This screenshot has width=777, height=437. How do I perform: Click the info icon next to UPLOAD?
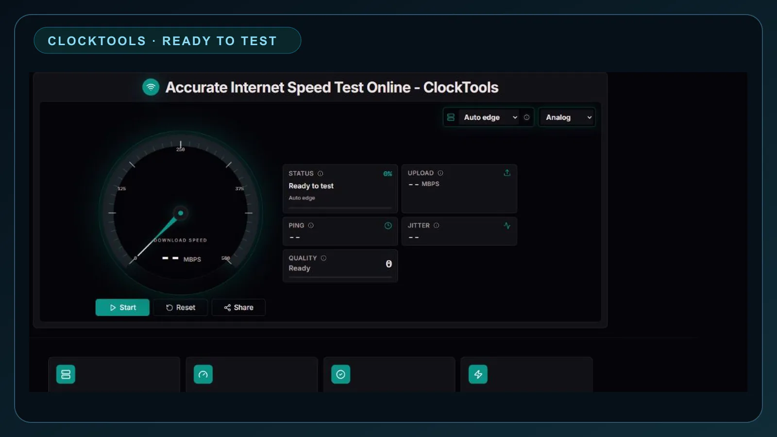click(440, 173)
